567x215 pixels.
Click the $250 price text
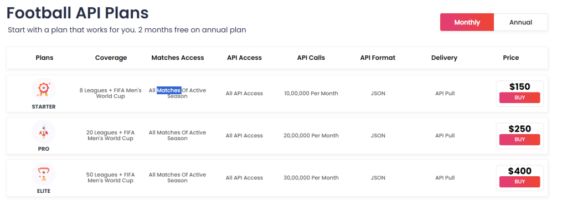[x=519, y=129]
